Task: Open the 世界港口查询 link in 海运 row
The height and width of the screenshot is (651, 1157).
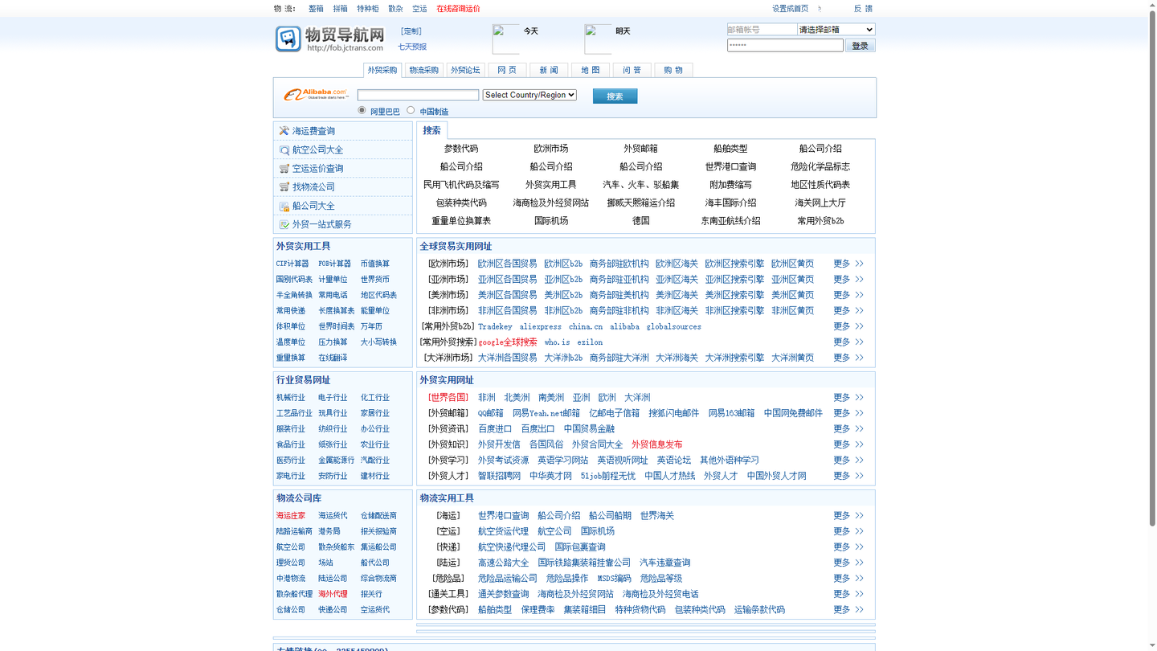Action: click(504, 516)
